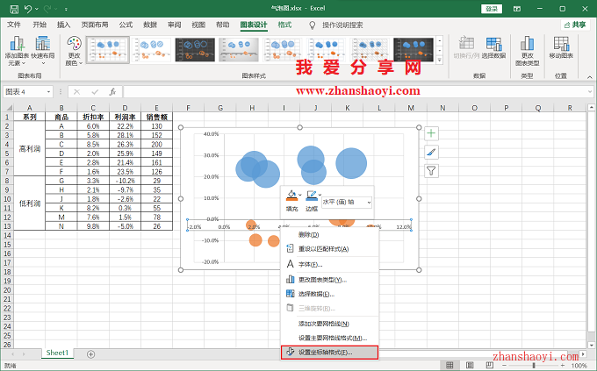The image size is (597, 371).
Task: Add a new sheet with plus icon
Action: (x=90, y=354)
